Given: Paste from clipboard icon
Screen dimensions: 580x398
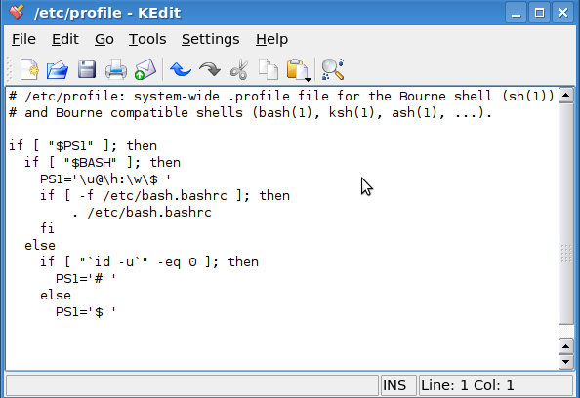Looking at the screenshot, I should point(296,68).
